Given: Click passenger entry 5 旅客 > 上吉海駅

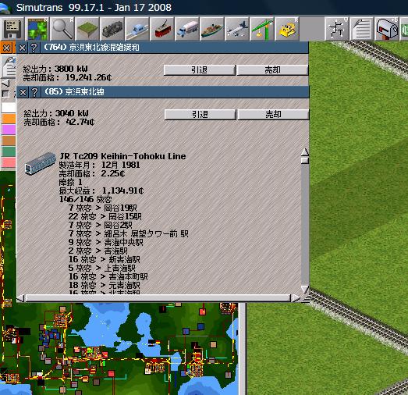Looking at the screenshot, I should click(x=102, y=268).
